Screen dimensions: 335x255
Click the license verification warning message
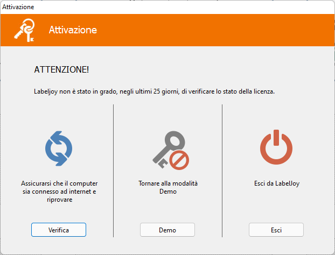point(154,91)
